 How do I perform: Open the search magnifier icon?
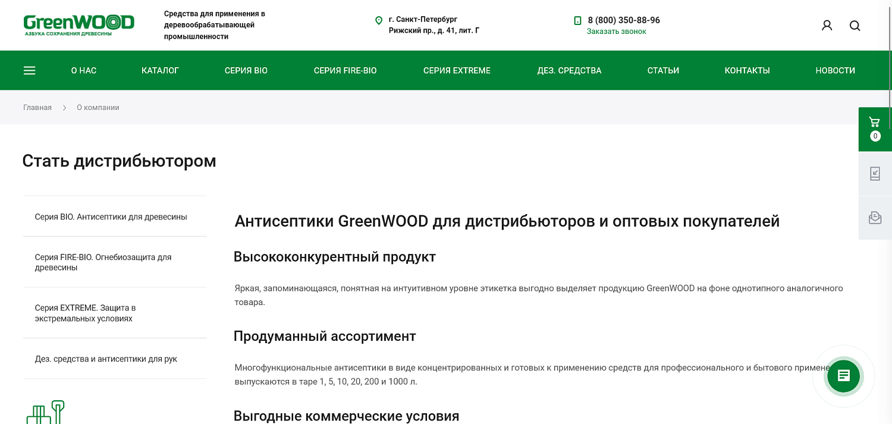(855, 26)
